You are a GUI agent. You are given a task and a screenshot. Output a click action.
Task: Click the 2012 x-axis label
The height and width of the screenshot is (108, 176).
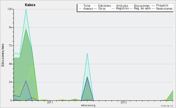click(124, 102)
